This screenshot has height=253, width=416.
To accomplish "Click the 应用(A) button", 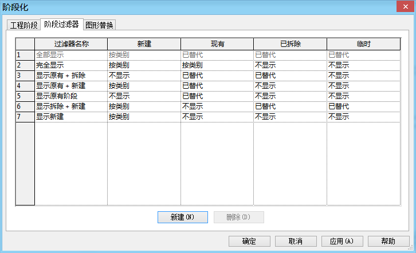I will click(x=342, y=242).
